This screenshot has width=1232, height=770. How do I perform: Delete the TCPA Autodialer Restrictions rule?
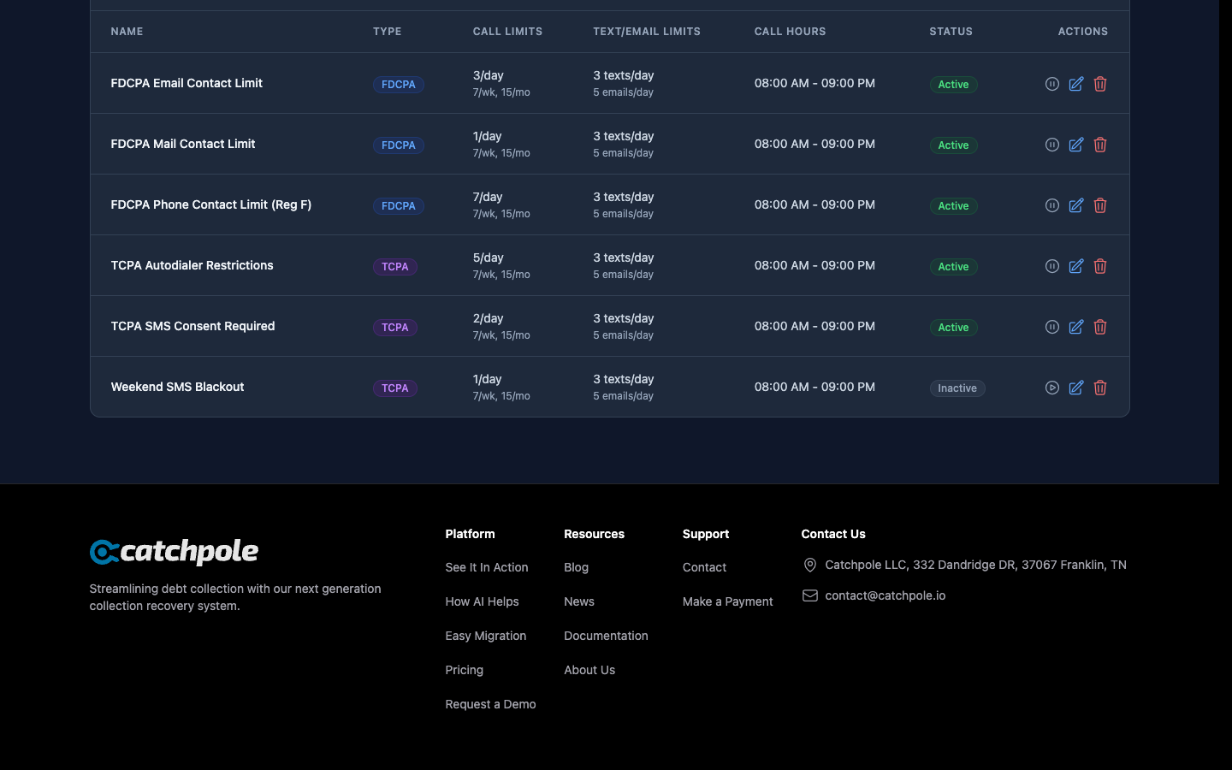pos(1100,266)
